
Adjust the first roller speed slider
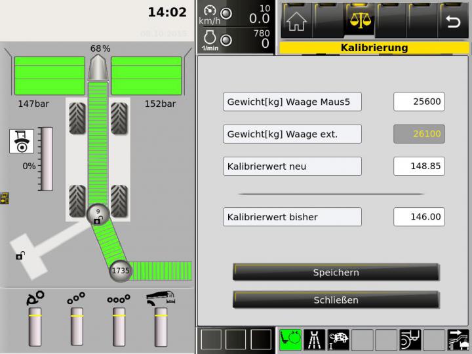coord(35,326)
